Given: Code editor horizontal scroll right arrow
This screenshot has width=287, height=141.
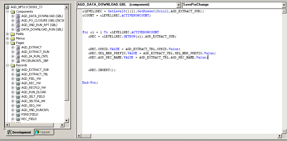Looking at the screenshot, I should [x=279, y=136].
